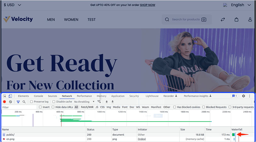Click the import HAR upload arrow
Screen dimensions: 256x142
point(107,102)
